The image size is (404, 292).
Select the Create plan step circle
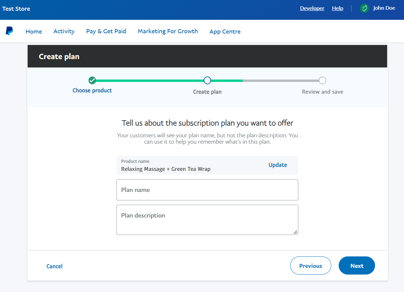point(207,80)
